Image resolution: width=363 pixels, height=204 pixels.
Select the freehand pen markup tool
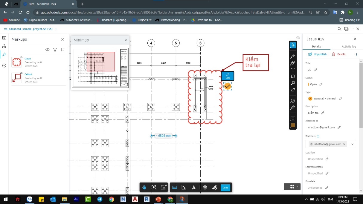point(293,56)
